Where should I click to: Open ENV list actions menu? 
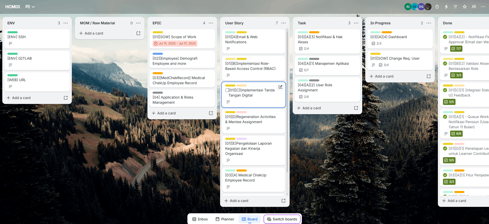pos(66,23)
